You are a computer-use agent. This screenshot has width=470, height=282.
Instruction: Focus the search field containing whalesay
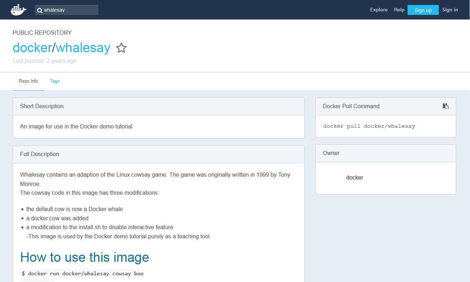[70, 10]
